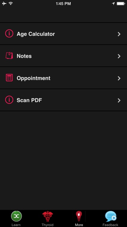Tap the pink Notes paper icon
The width and height of the screenshot is (127, 227).
(x=9, y=56)
